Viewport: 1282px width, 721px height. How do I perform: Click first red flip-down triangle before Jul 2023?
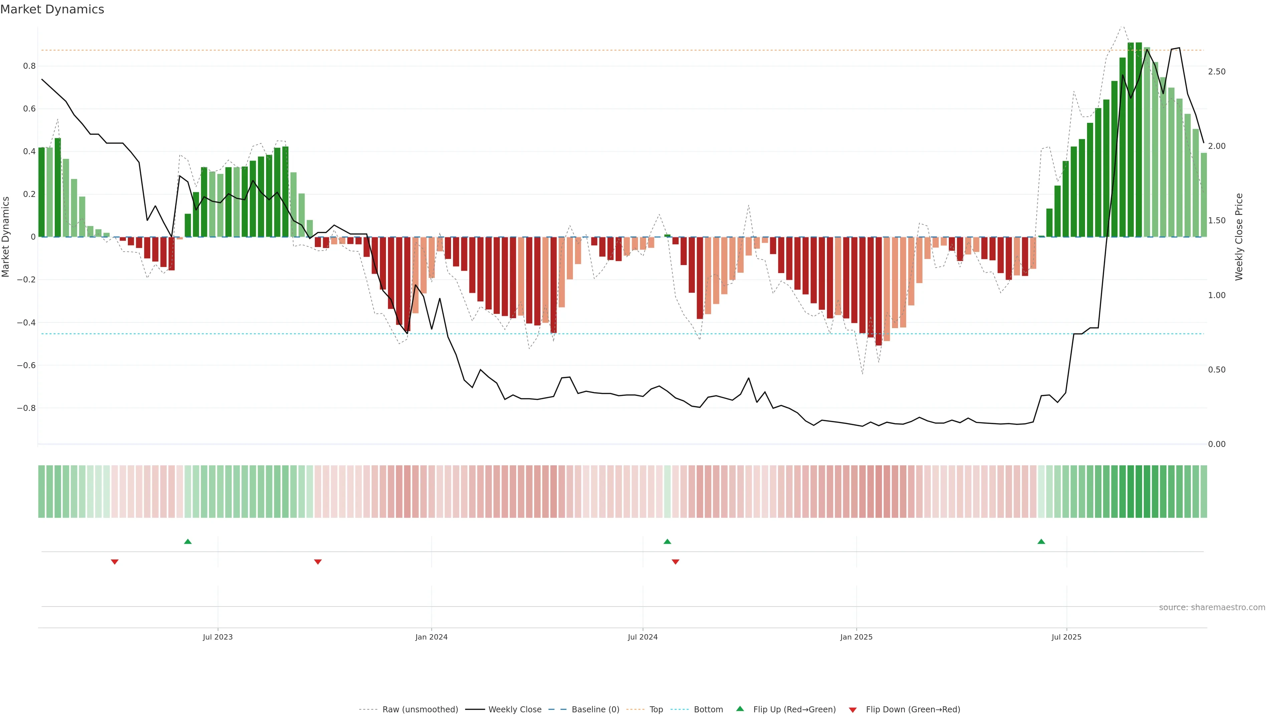pos(115,562)
